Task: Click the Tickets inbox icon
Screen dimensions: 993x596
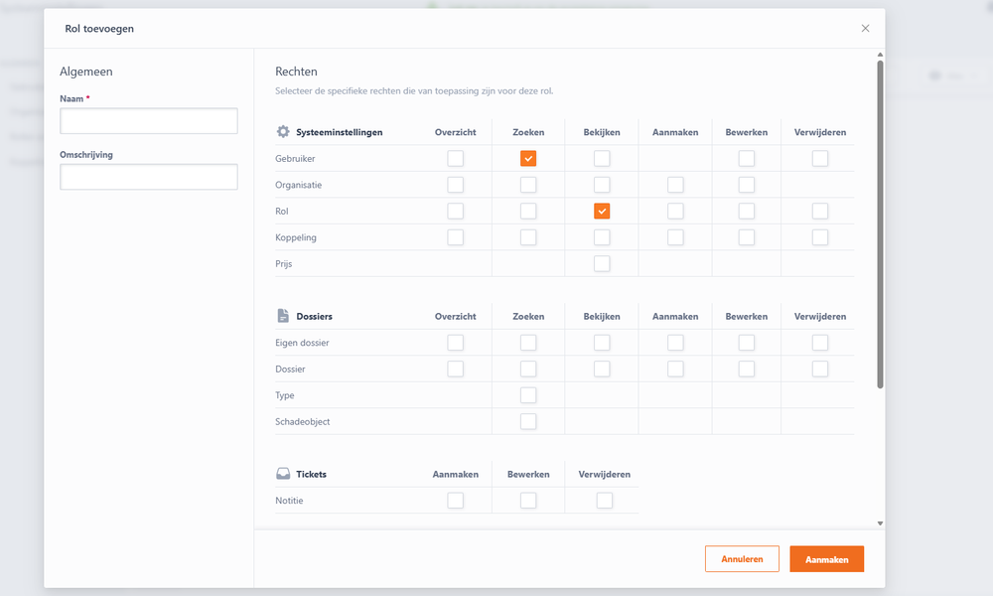Action: coord(283,474)
